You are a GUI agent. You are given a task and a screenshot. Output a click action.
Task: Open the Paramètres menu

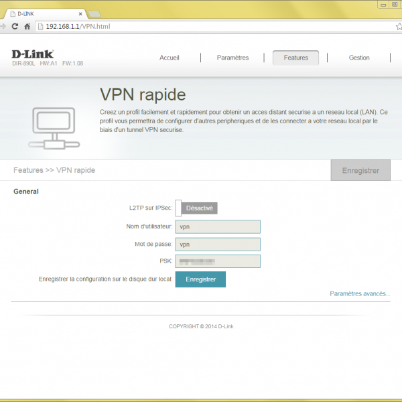click(x=232, y=58)
